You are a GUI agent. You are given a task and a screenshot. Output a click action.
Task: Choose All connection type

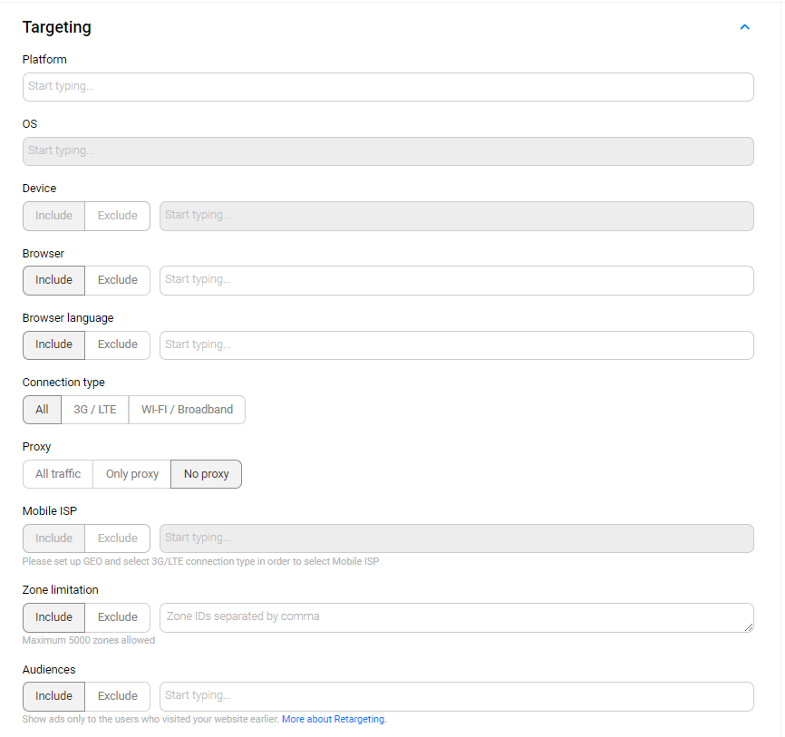click(42, 410)
